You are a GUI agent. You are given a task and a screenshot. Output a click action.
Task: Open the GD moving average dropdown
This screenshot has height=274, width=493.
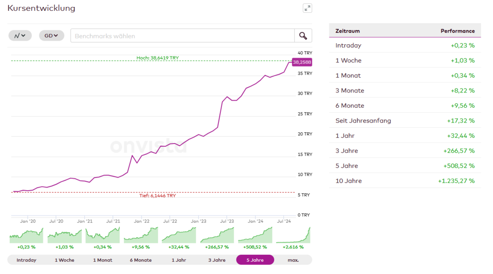pyautogui.click(x=51, y=35)
